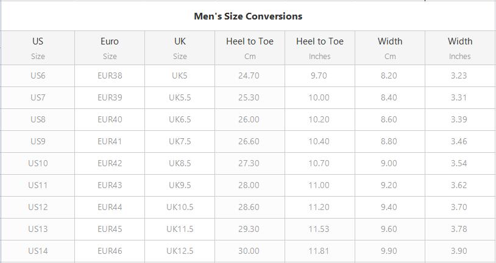Click the 9.20 width cell
This screenshot has width=496, height=263.
tap(389, 185)
